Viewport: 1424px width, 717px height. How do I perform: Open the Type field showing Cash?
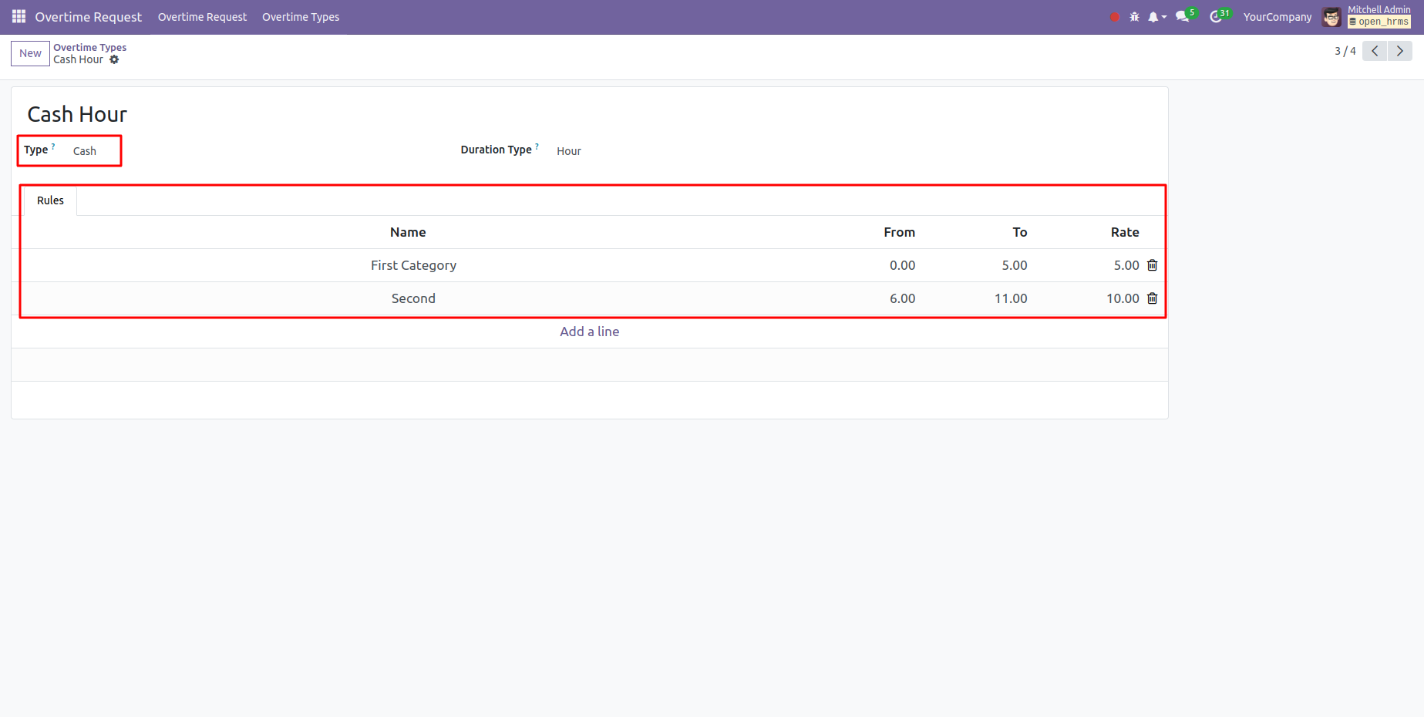pyautogui.click(x=85, y=151)
